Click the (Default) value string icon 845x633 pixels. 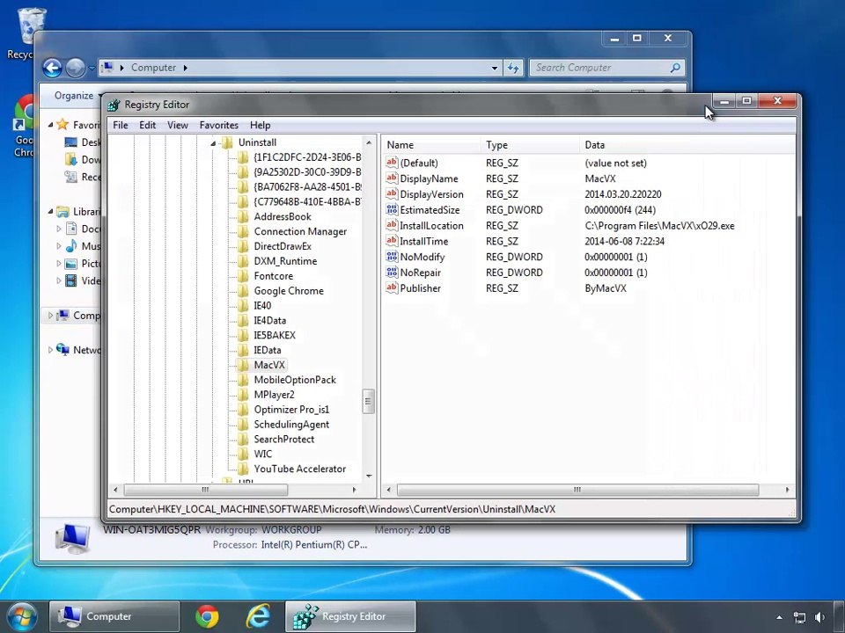(392, 163)
